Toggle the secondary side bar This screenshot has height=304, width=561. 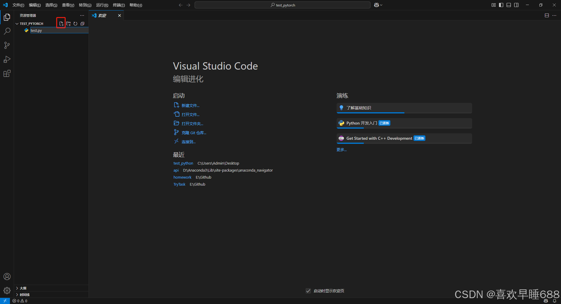click(516, 5)
